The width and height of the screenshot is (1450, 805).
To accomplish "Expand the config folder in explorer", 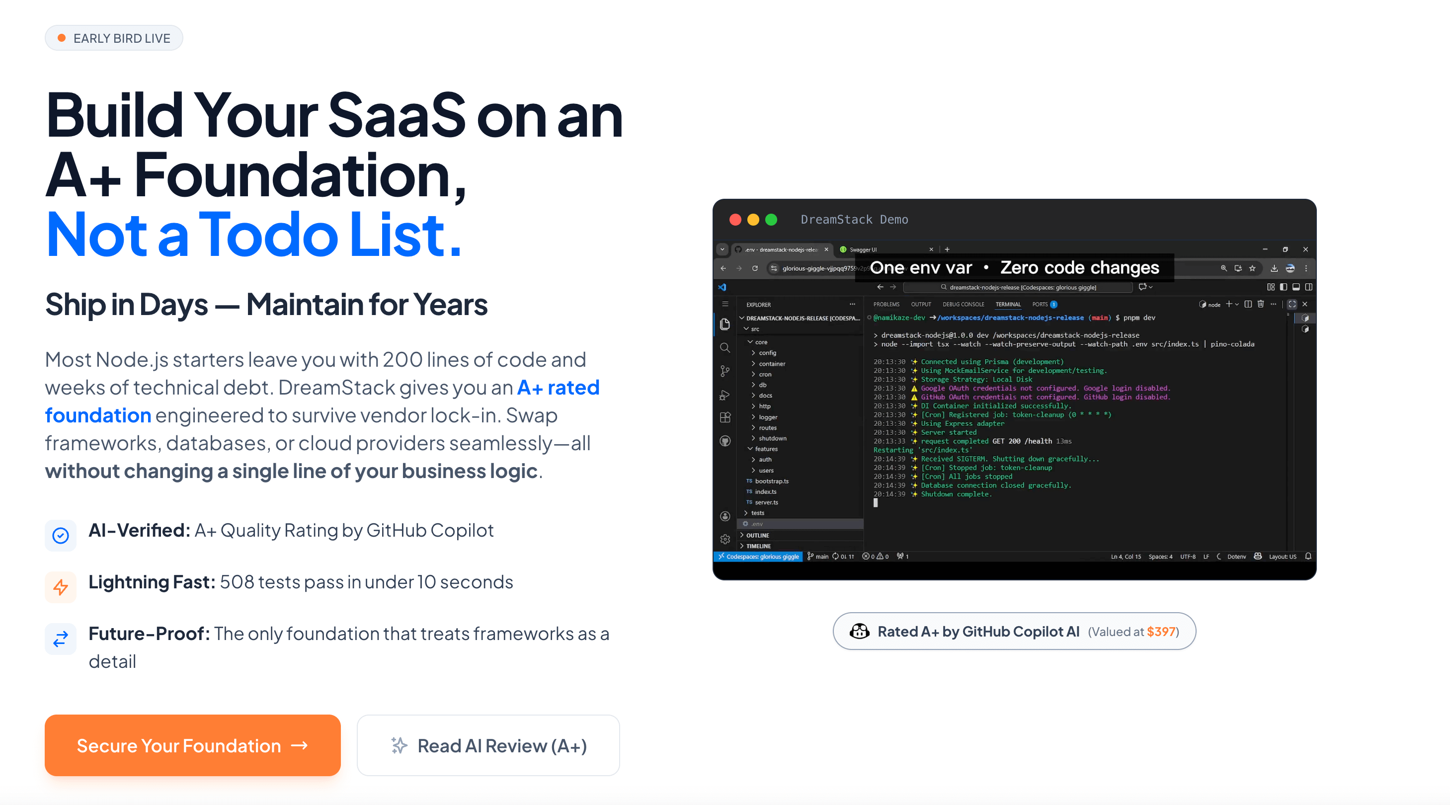I will pos(767,353).
